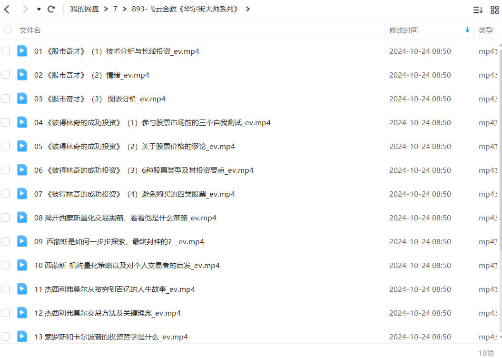
Task: Click the 893-飞云金教 breadcrumb
Action: coord(185,9)
